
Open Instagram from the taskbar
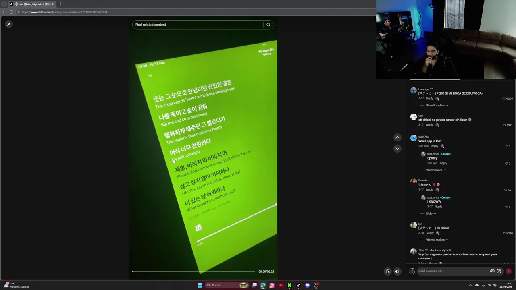[272, 285]
